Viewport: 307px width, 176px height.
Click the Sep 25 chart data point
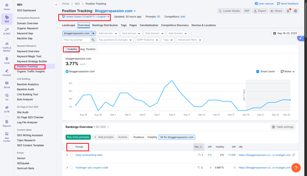coord(290,100)
